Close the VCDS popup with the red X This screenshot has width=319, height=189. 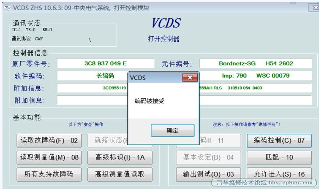190,78
